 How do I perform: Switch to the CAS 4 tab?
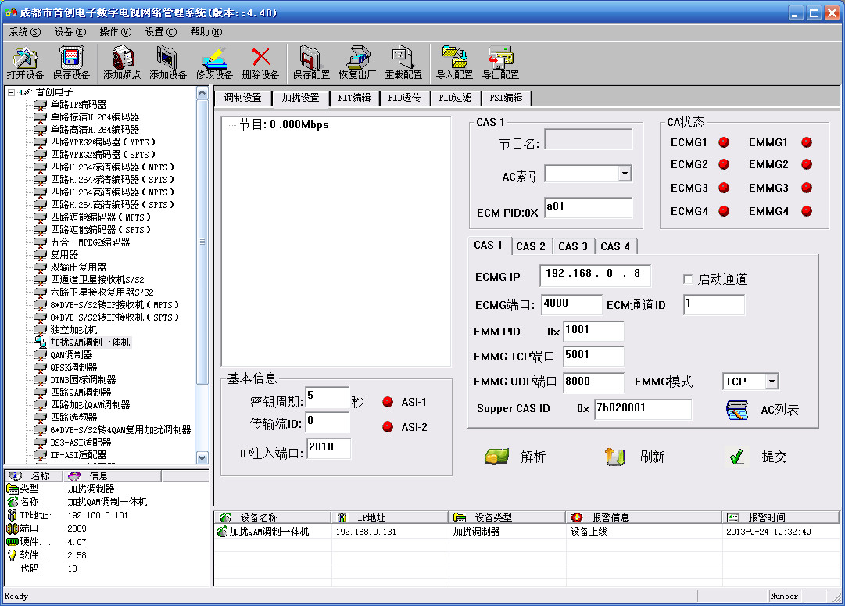point(615,246)
